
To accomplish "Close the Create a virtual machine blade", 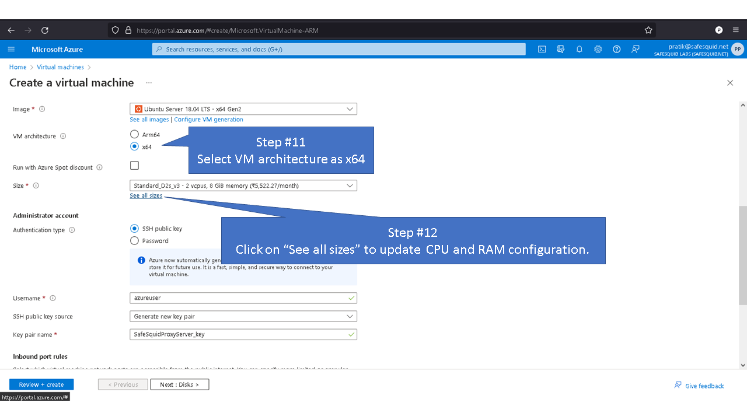I will (730, 83).
